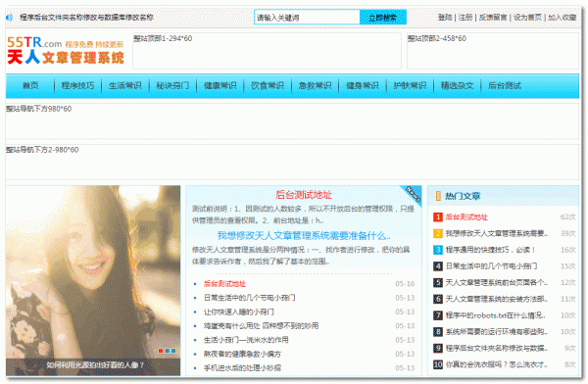
Task: Click the slideshow photo of smiling woman
Action: click(93, 272)
